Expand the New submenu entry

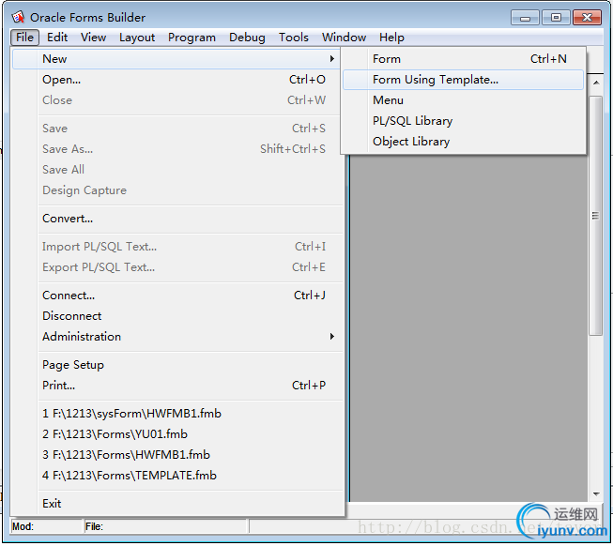176,59
